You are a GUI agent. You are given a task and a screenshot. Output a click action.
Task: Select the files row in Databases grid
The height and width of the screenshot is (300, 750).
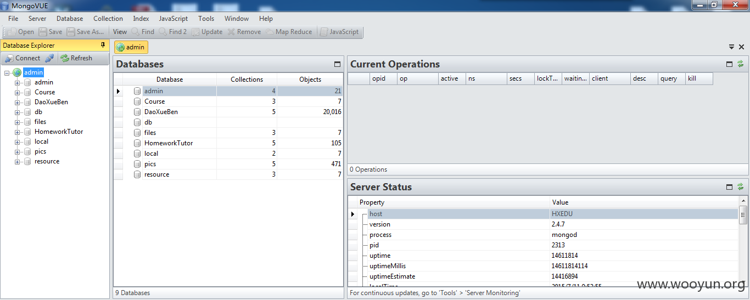click(228, 133)
